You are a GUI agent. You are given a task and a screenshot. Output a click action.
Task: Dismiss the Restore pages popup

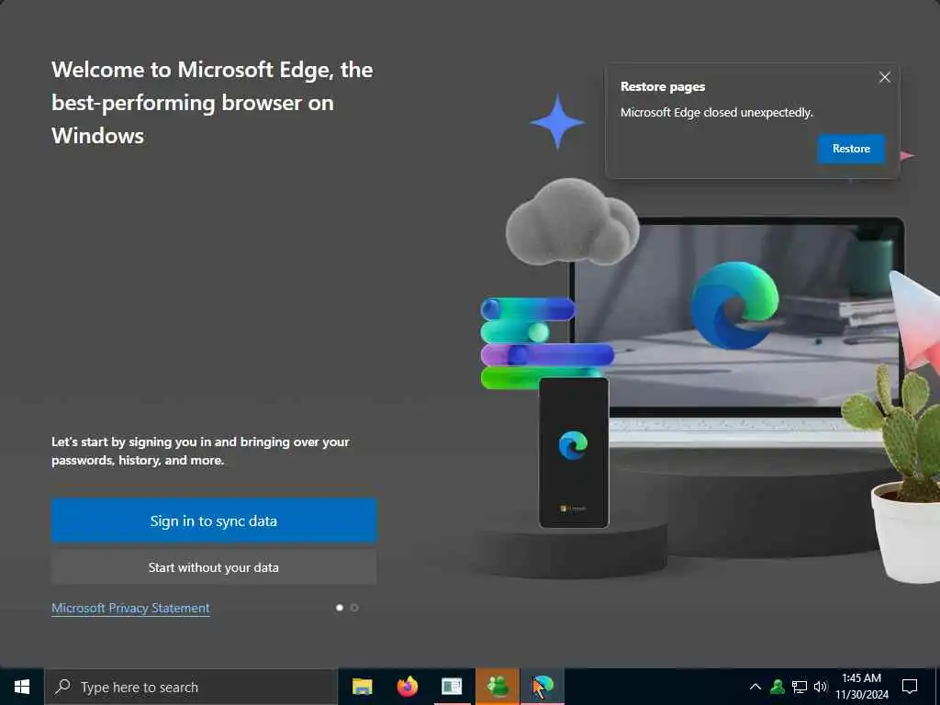pyautogui.click(x=885, y=77)
